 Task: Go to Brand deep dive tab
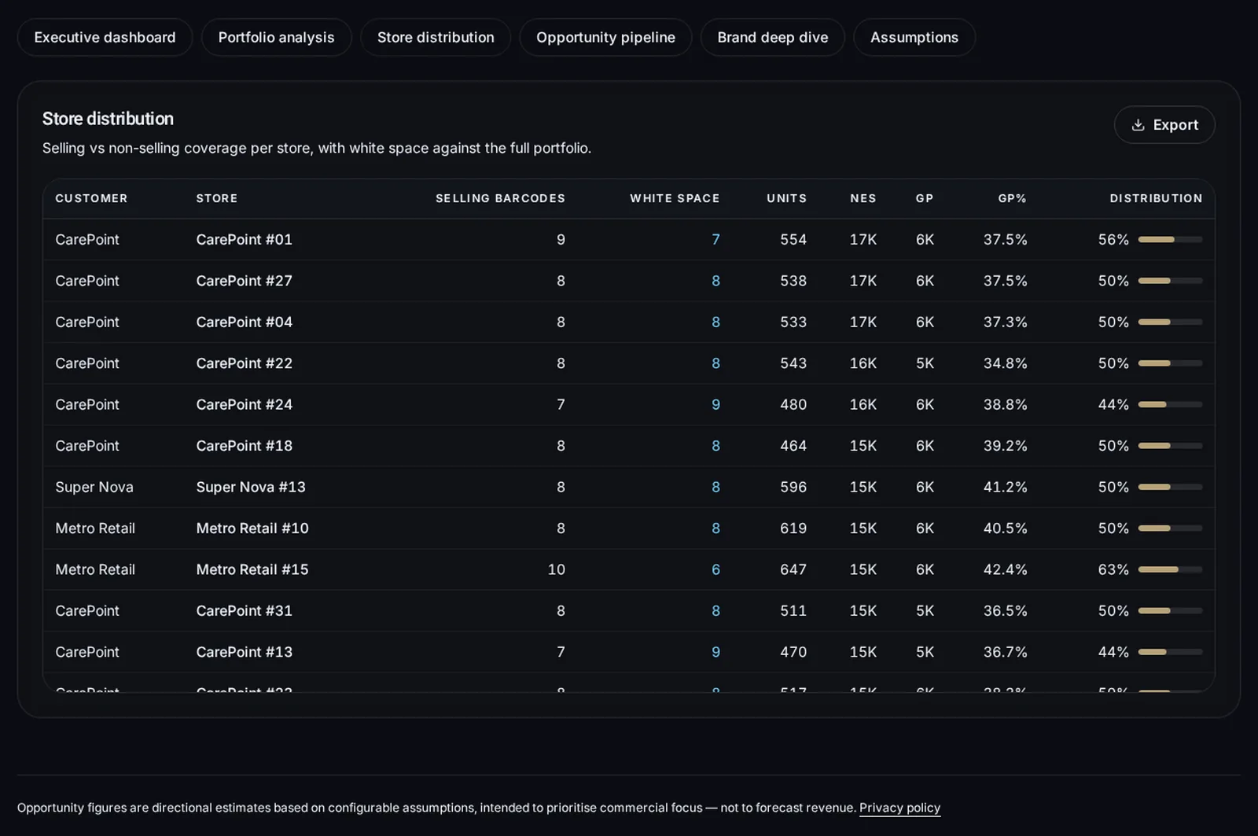(772, 37)
